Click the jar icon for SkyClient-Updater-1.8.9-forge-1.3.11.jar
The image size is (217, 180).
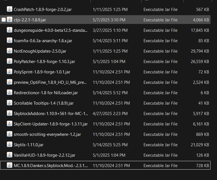[10, 124]
